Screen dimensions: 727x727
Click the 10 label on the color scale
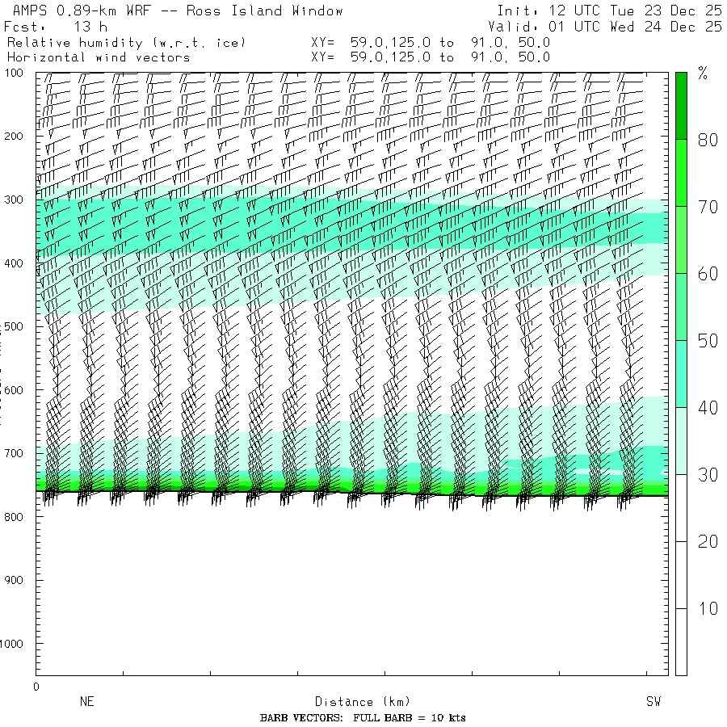tap(708, 608)
